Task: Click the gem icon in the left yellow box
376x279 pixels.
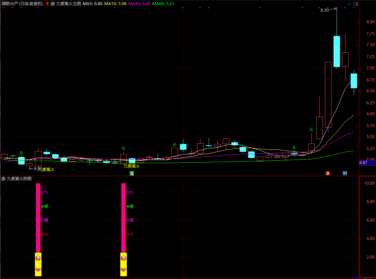Action: pos(38,270)
